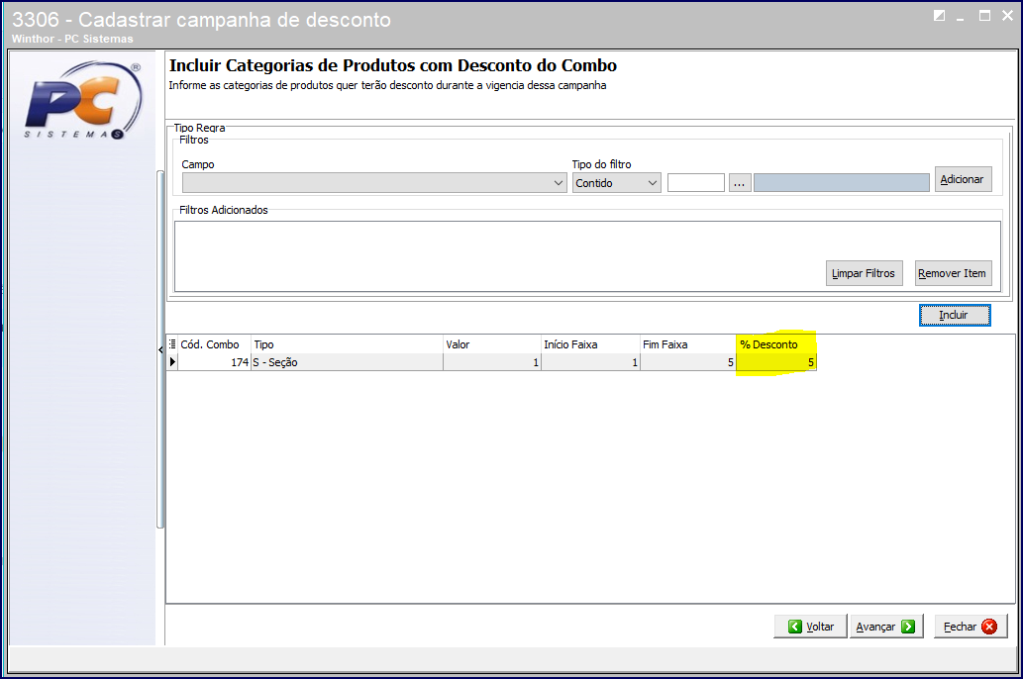Open the Campo dropdown list
This screenshot has height=679, width=1023.
[x=373, y=183]
